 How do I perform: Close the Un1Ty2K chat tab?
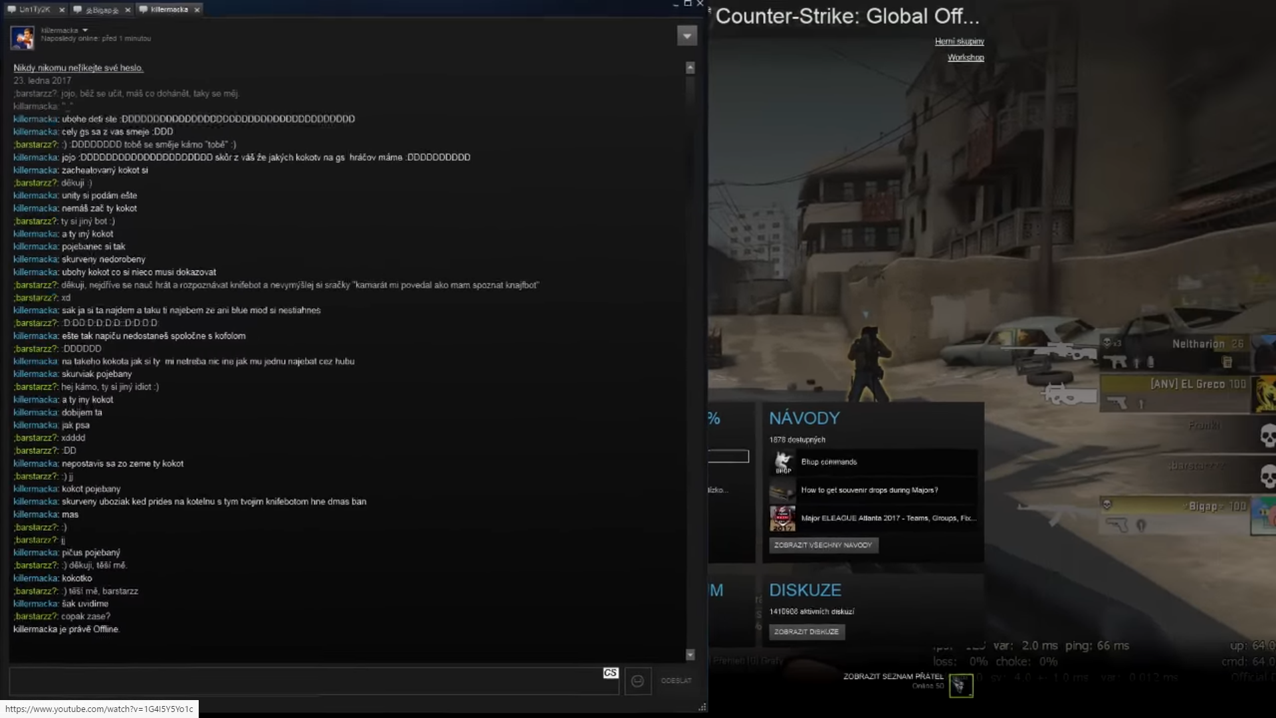62,10
